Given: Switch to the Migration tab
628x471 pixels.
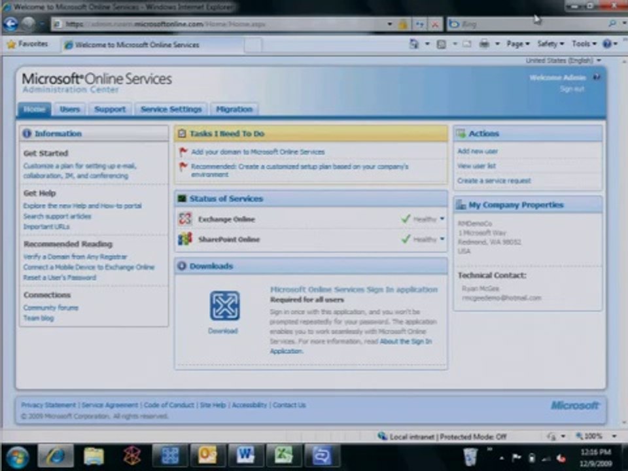Looking at the screenshot, I should (234, 109).
